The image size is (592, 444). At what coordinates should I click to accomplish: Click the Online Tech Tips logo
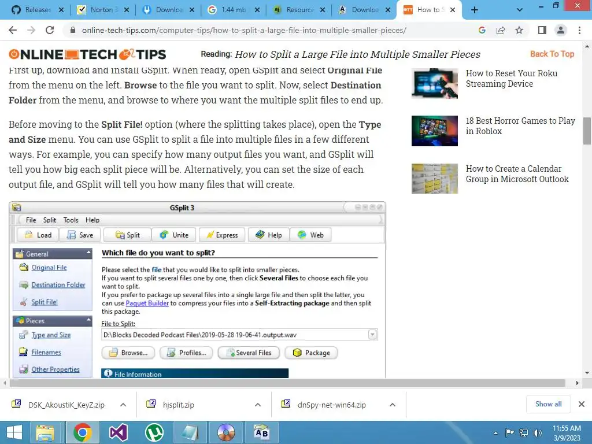tap(87, 54)
